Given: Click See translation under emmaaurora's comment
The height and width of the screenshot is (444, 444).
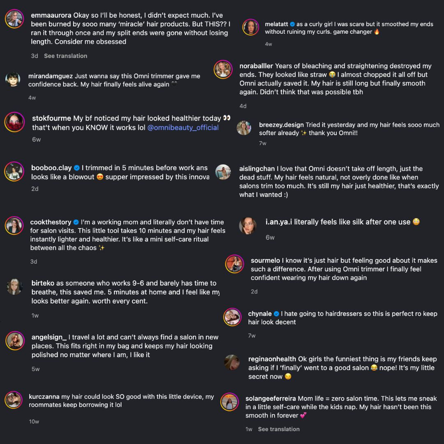Looking at the screenshot, I should (66, 56).
